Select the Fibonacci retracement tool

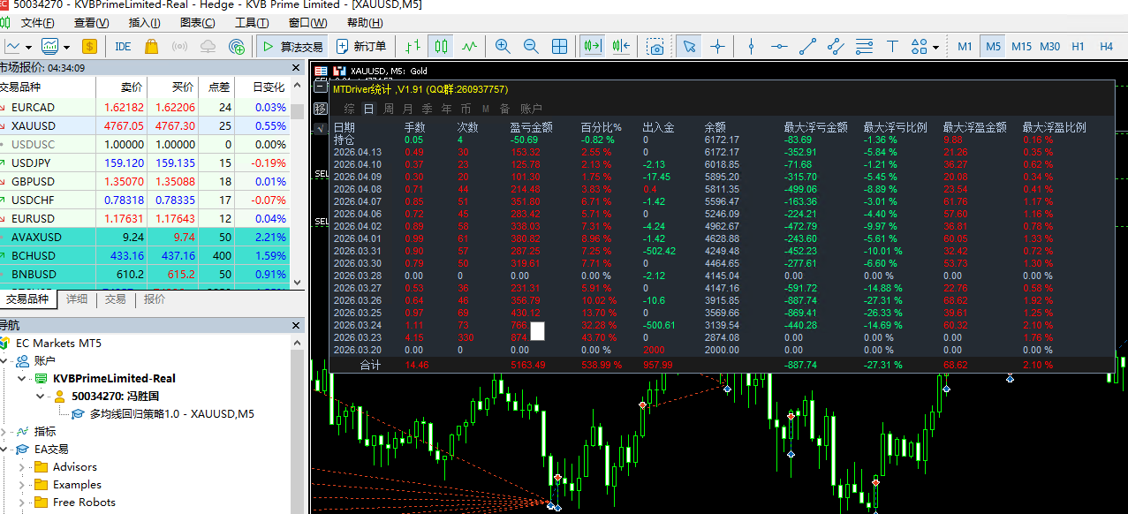864,46
